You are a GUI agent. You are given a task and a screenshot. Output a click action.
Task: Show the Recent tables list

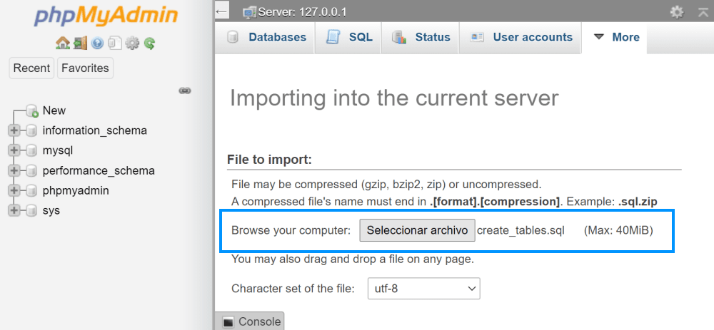(31, 68)
